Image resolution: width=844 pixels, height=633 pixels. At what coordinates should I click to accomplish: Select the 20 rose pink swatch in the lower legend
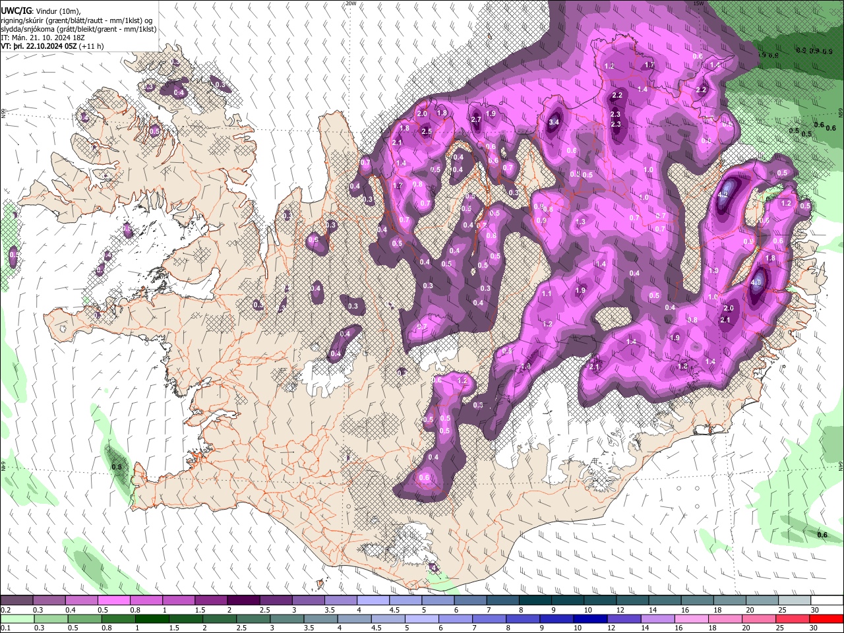pos(760,618)
